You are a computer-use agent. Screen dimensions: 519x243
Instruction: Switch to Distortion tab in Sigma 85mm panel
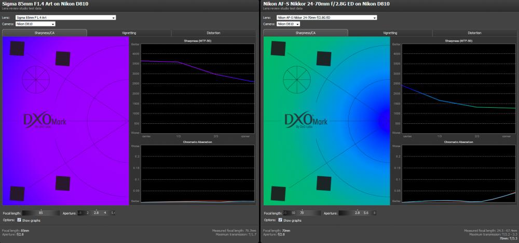click(213, 33)
